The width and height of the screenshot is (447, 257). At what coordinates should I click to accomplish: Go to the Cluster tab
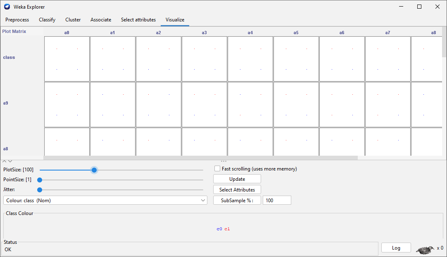pos(73,20)
